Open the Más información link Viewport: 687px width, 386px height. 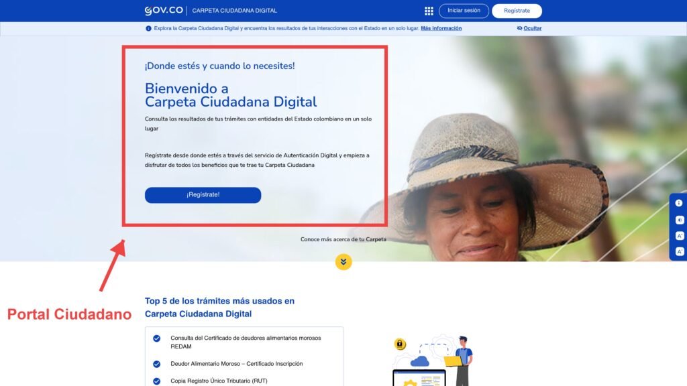coord(441,28)
